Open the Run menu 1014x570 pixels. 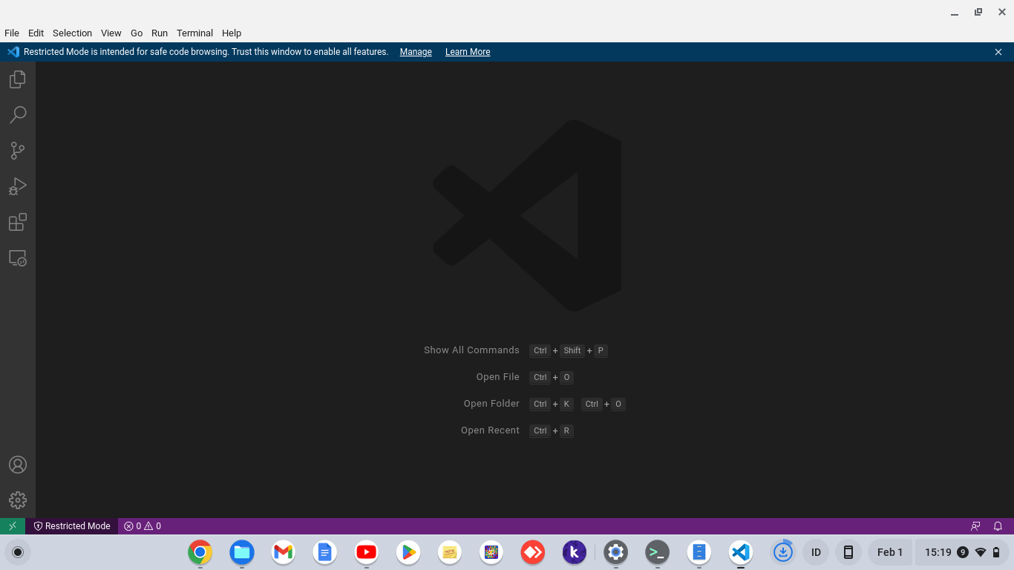[160, 33]
